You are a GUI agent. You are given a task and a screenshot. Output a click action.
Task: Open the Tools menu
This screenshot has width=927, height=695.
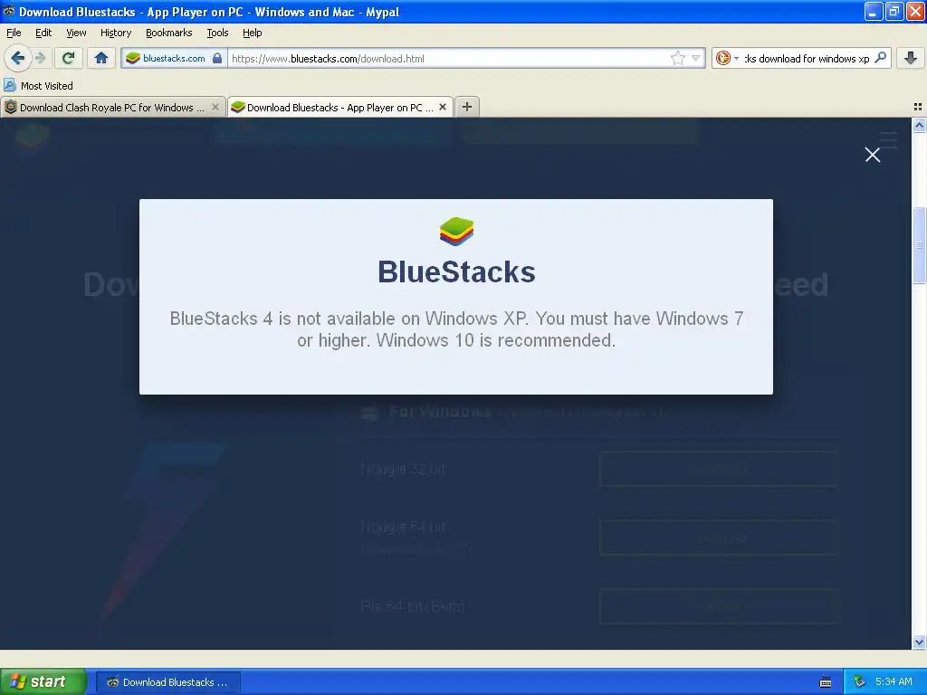pyautogui.click(x=217, y=33)
